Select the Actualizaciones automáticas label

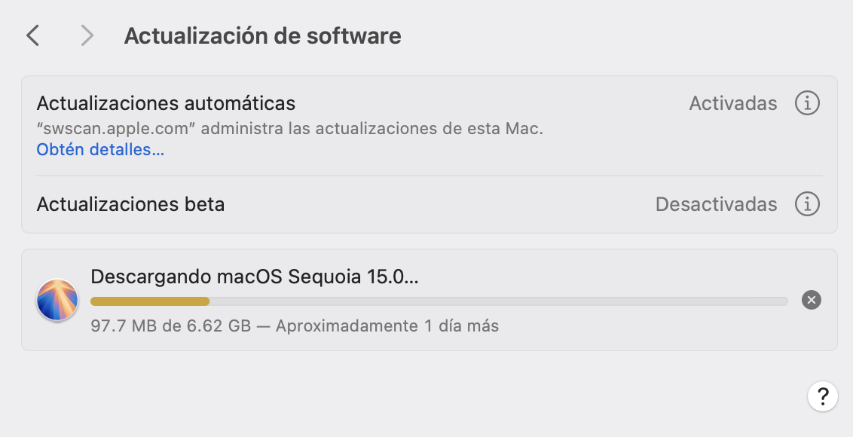pos(166,102)
